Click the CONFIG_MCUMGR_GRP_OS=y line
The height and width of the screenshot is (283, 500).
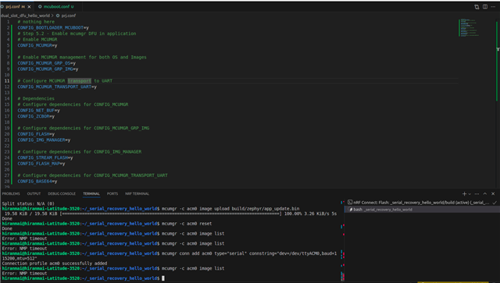tap(47, 63)
